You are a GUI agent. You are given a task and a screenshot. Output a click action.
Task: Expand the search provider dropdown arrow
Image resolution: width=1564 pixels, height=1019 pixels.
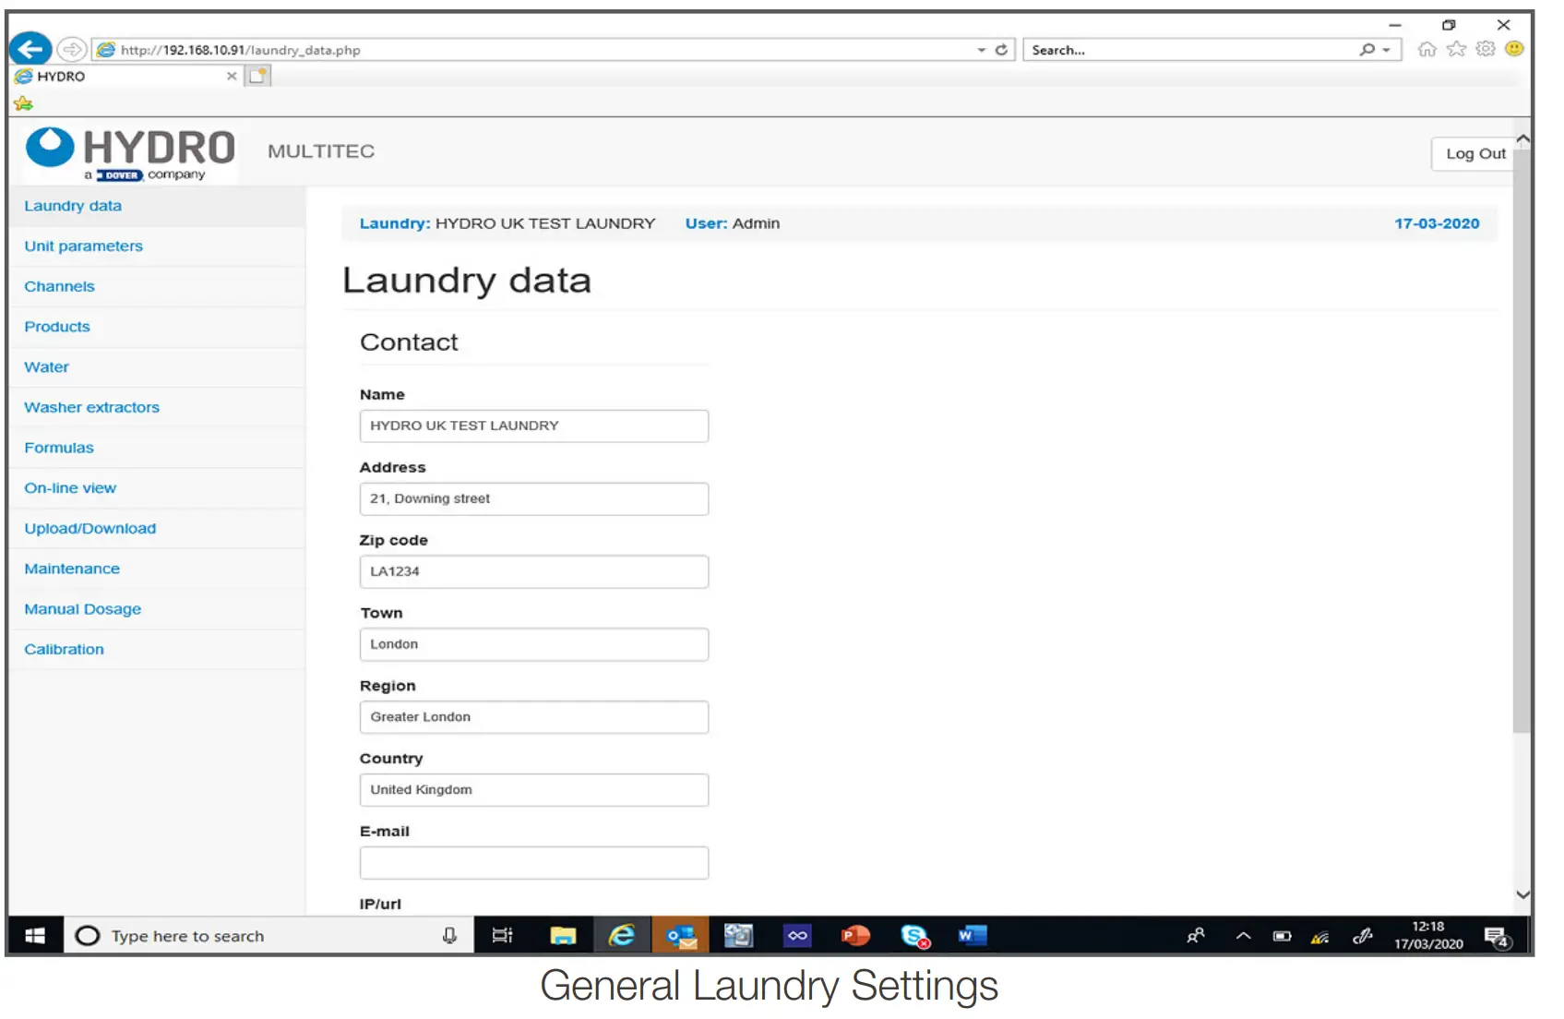coord(1386,50)
